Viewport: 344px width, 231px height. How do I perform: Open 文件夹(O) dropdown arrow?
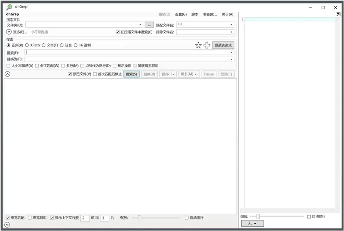click(140, 24)
